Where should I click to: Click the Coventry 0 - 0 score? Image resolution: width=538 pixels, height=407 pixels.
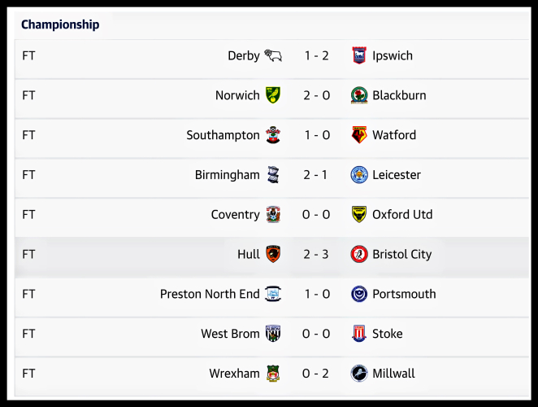(317, 215)
